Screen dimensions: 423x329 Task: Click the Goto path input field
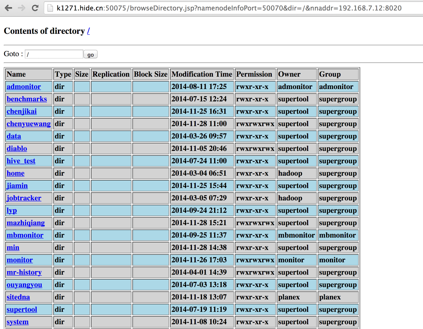pos(54,54)
